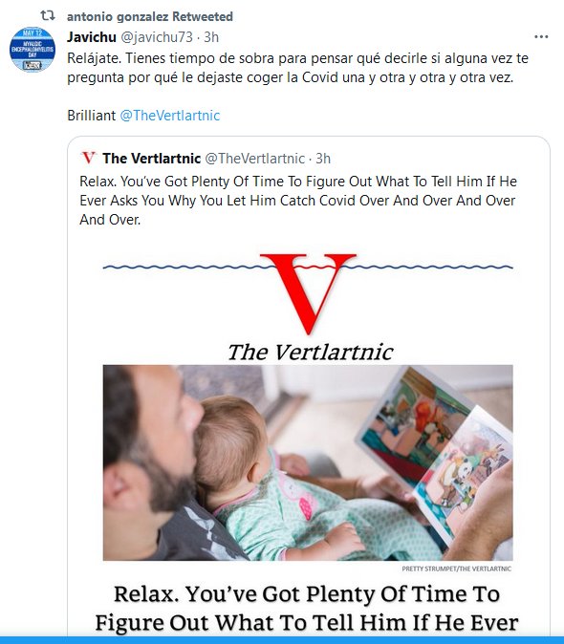
Task: Click the small red V avatar of The Vertlartnic
Action: (x=88, y=158)
